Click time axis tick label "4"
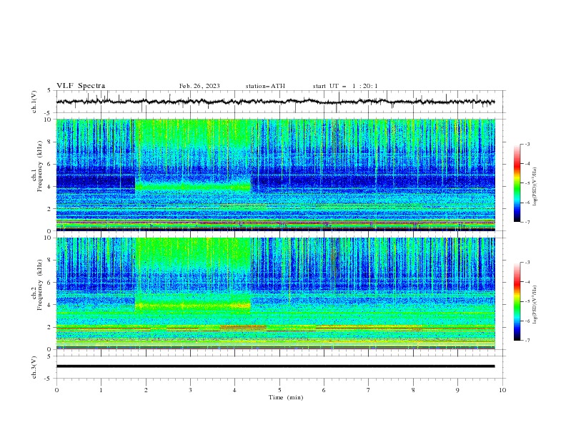This screenshot has width=566, height=438. (235, 390)
